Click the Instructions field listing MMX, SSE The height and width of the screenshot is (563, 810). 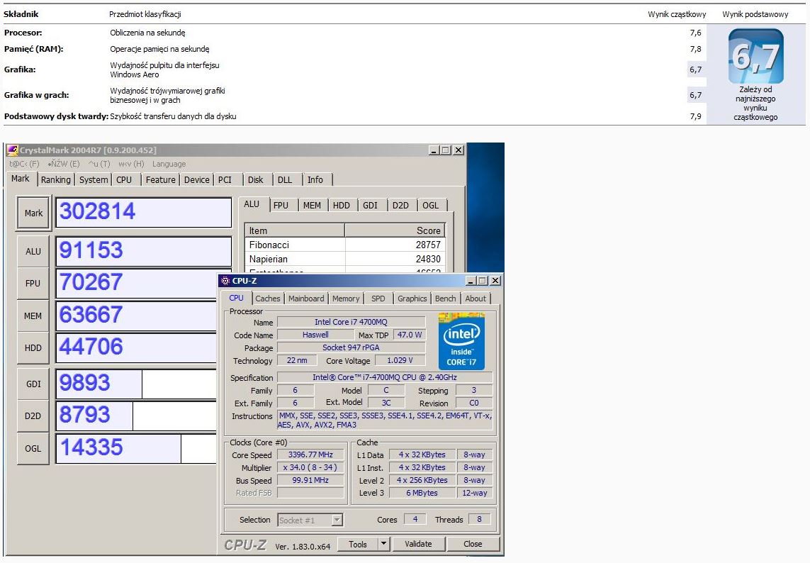[385, 420]
